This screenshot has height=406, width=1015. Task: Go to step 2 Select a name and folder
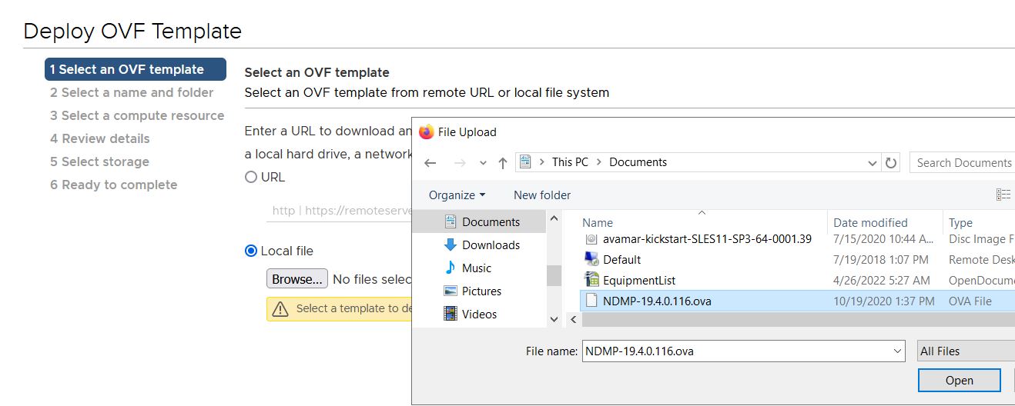(132, 93)
